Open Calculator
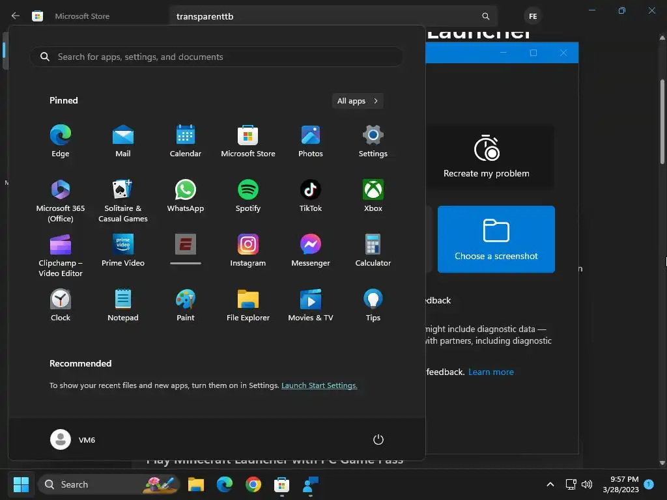 coord(373,251)
